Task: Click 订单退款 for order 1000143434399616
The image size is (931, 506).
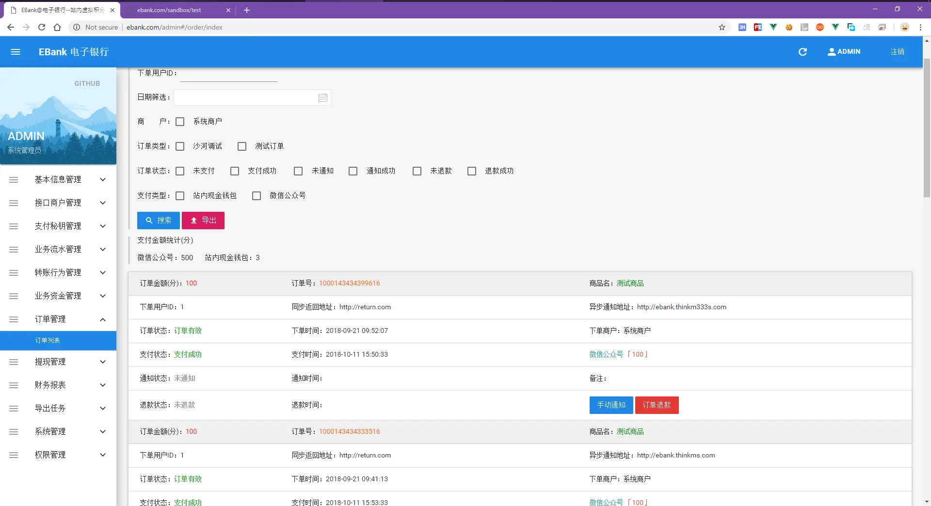Action: (x=657, y=405)
